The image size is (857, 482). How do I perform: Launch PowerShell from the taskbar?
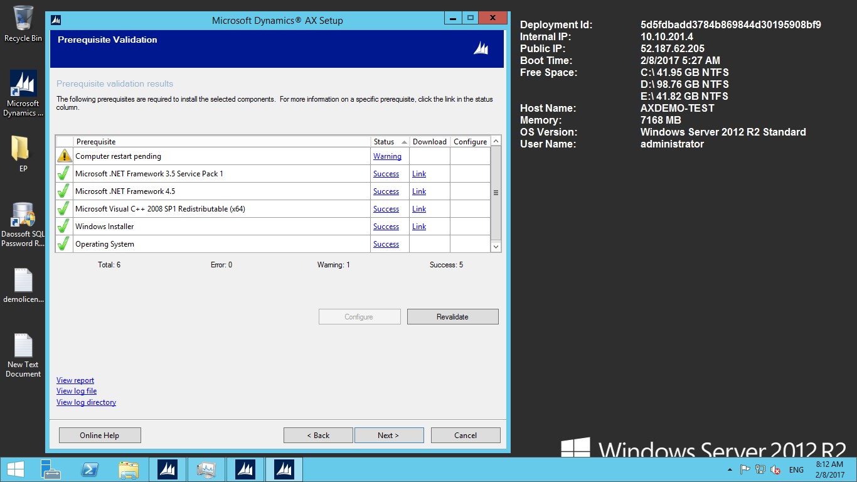tap(90, 469)
